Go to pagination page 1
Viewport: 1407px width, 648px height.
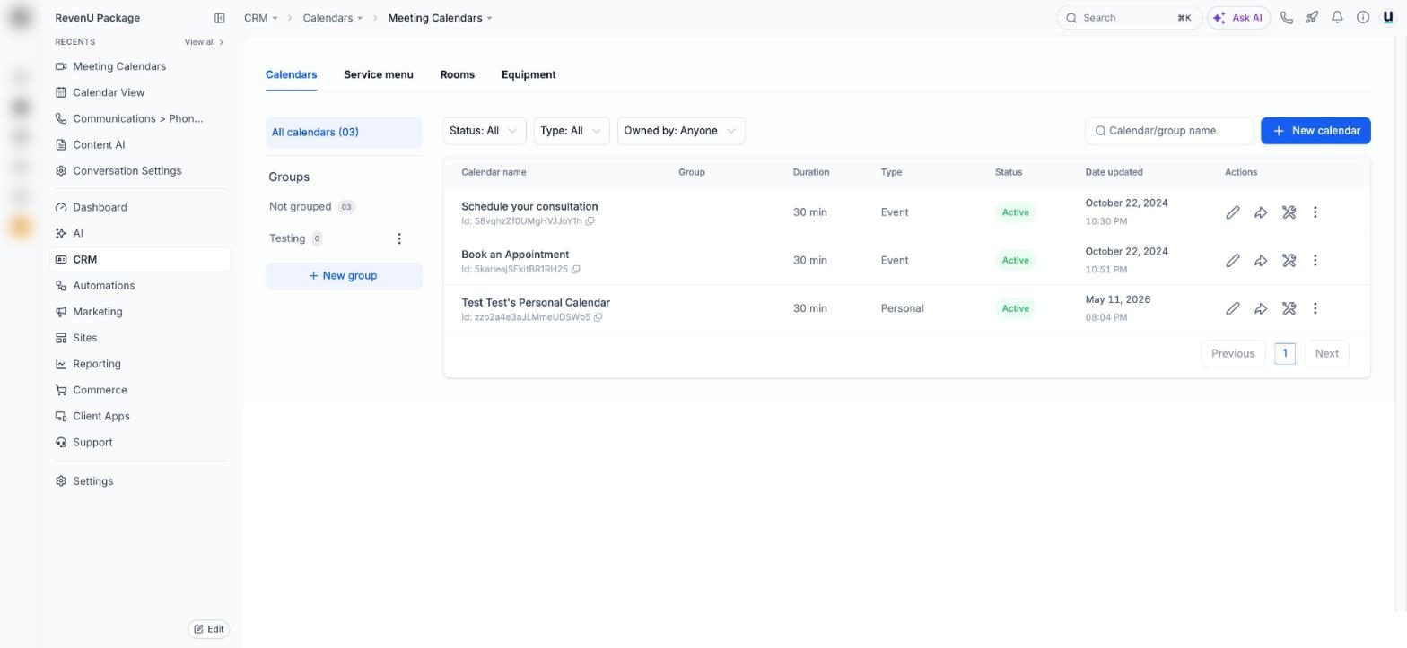(1285, 353)
